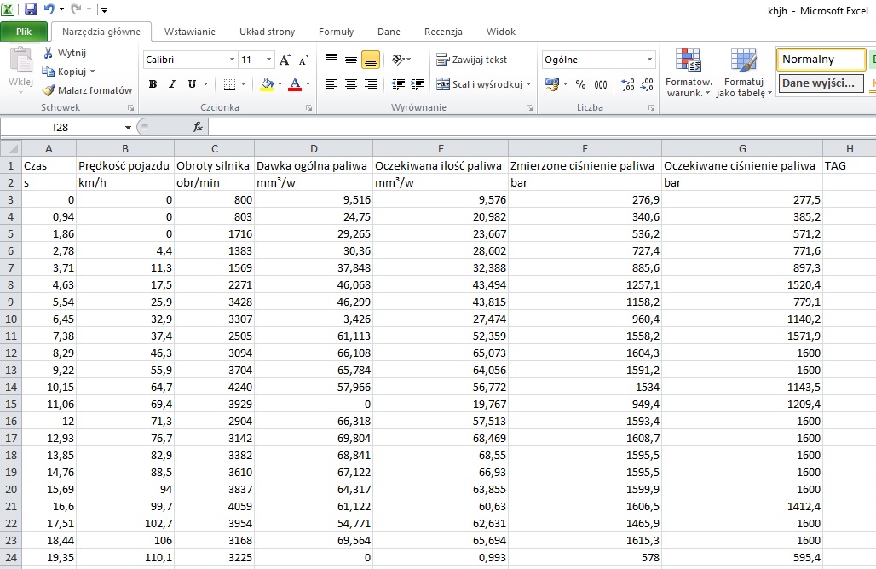
Task: Insert function using the fx icon
Action: (x=198, y=127)
